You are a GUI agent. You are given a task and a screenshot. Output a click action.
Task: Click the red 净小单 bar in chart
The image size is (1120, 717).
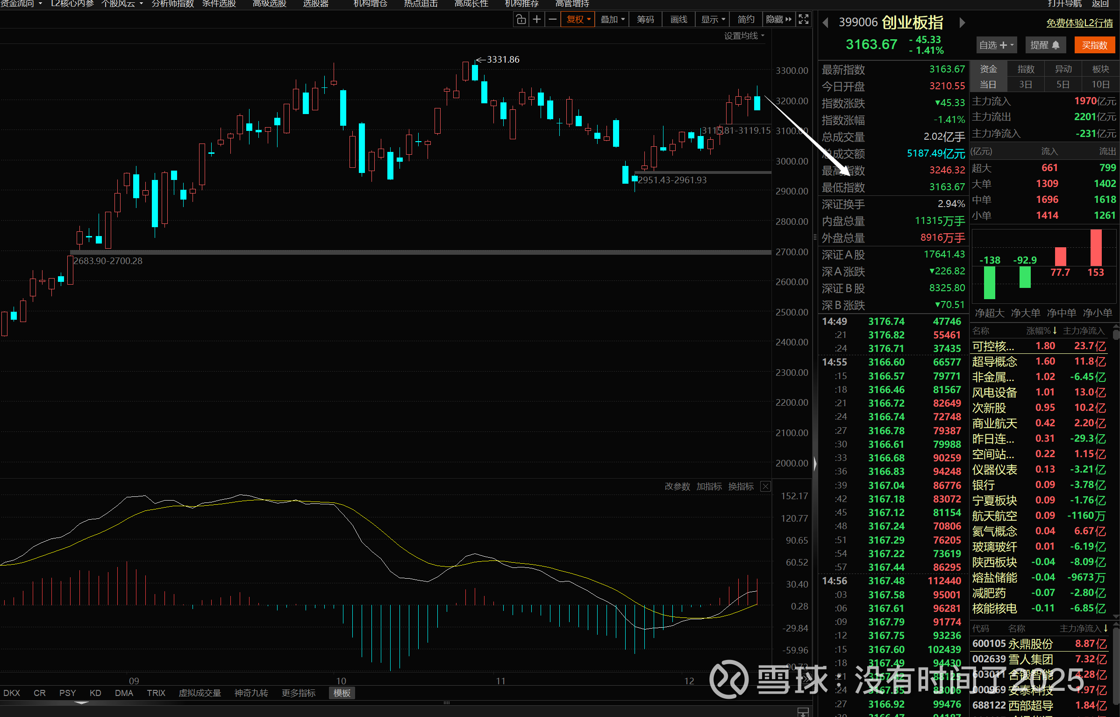(1096, 248)
